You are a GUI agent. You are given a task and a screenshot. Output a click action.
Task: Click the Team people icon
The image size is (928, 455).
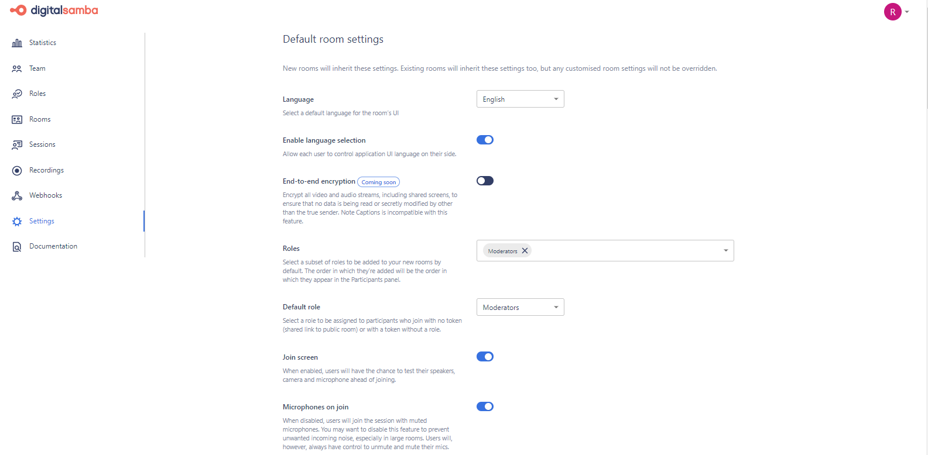[17, 68]
